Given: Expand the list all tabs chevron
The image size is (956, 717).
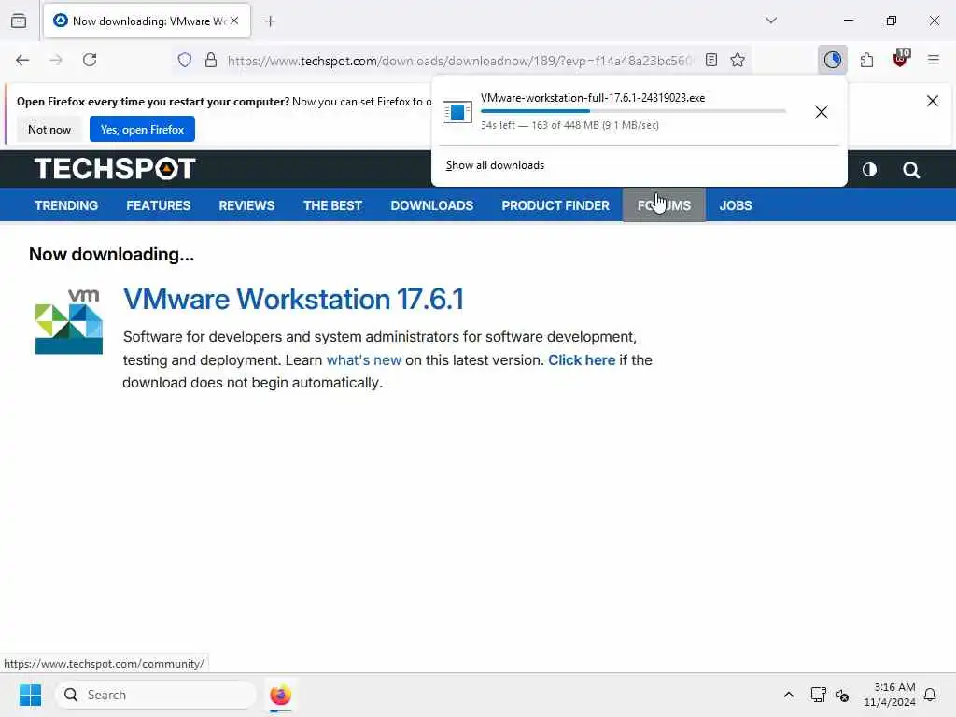Looking at the screenshot, I should click(x=770, y=21).
